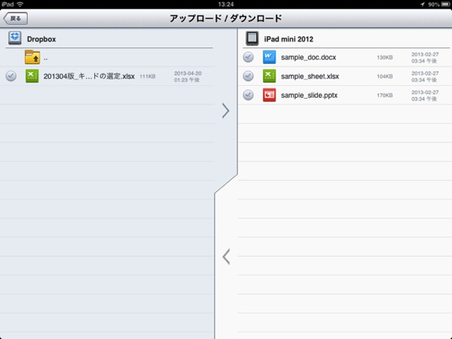This screenshot has width=452, height=339.
Task: Open file 201304版_キ…ドの選定.xlsx
Action: [x=89, y=76]
